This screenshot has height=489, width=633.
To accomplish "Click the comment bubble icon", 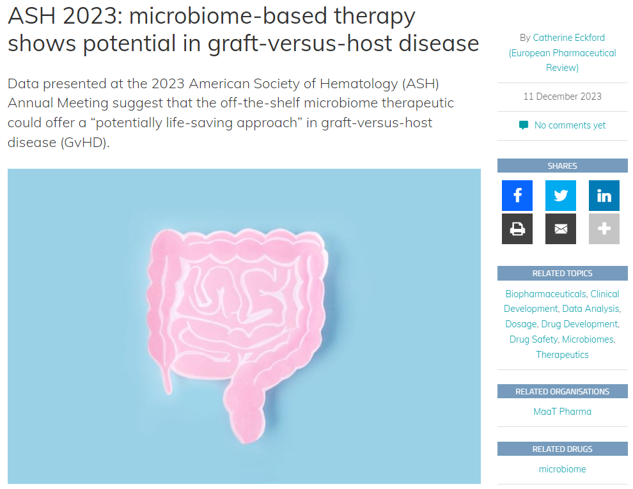I will point(524,125).
